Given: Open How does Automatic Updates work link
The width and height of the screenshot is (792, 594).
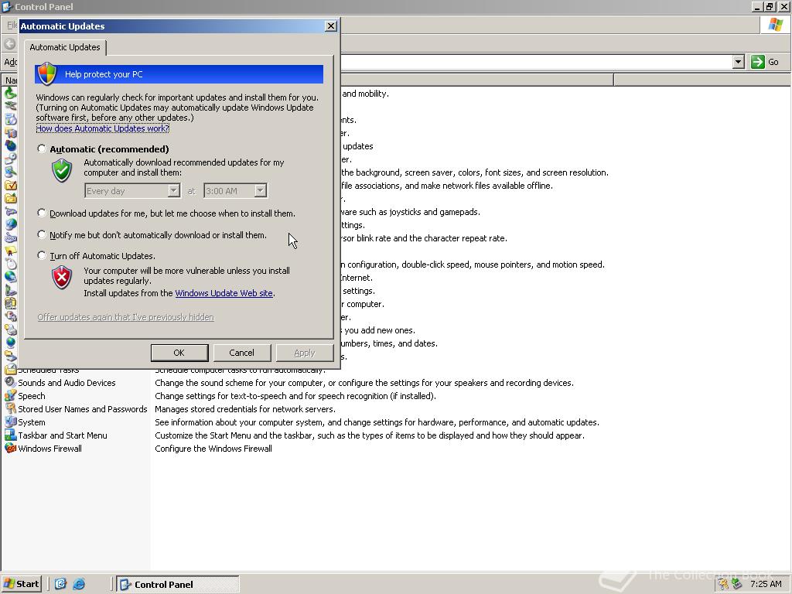Looking at the screenshot, I should click(x=103, y=128).
